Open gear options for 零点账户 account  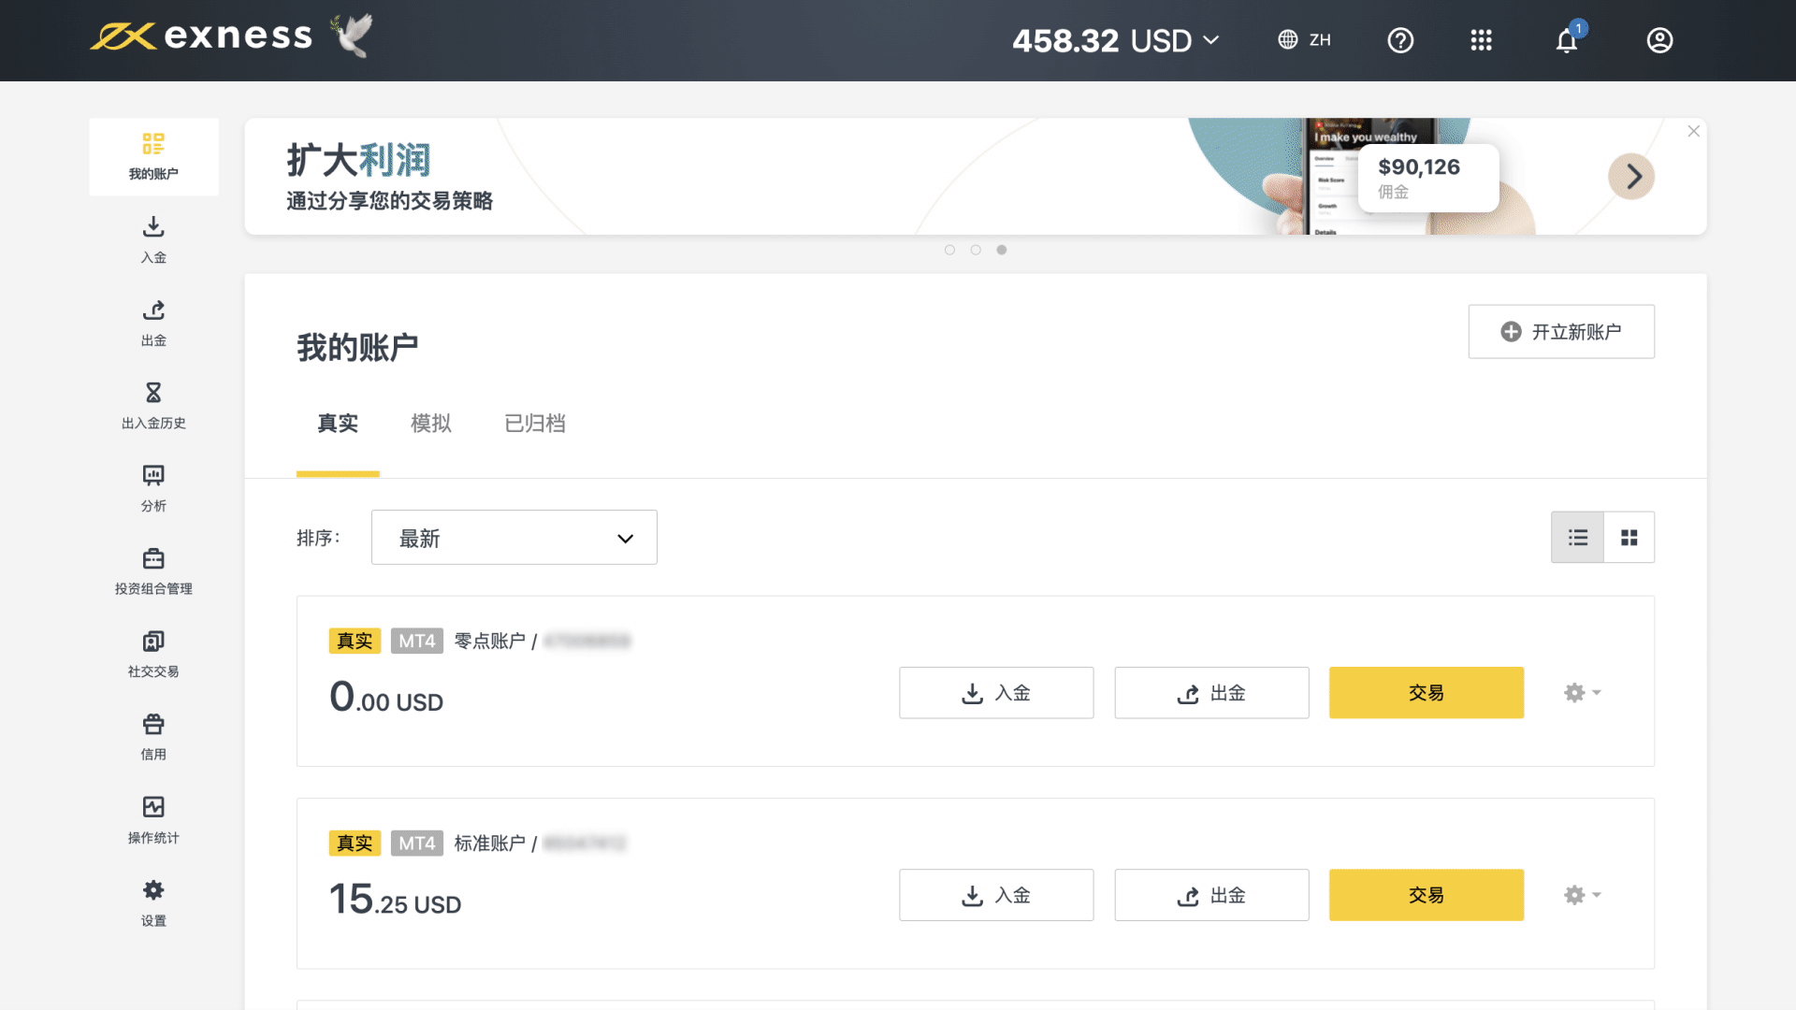pyautogui.click(x=1582, y=693)
